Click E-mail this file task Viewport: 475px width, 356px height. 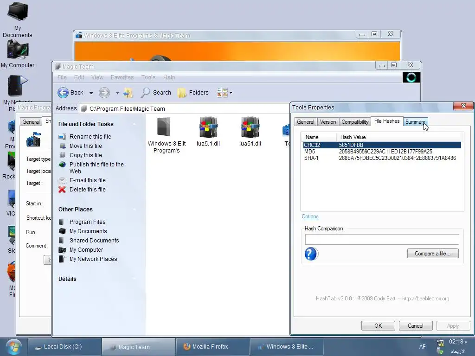point(87,180)
